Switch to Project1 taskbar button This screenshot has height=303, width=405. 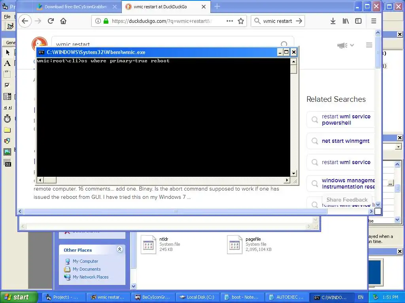pos(64,297)
